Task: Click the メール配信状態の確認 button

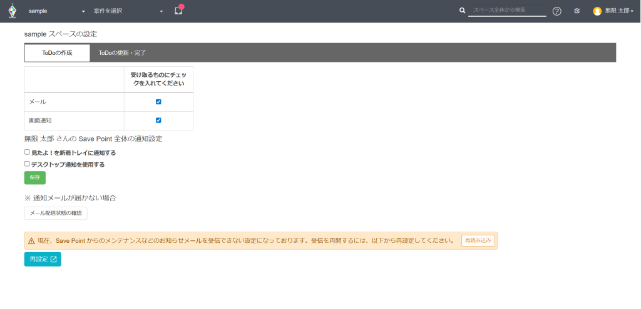Action: (56, 213)
